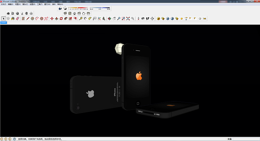This screenshot has width=260, height=141.
Task: Select the Zoom Window tool
Action: pos(123,19)
